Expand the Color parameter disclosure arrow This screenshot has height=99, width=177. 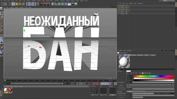118,71
